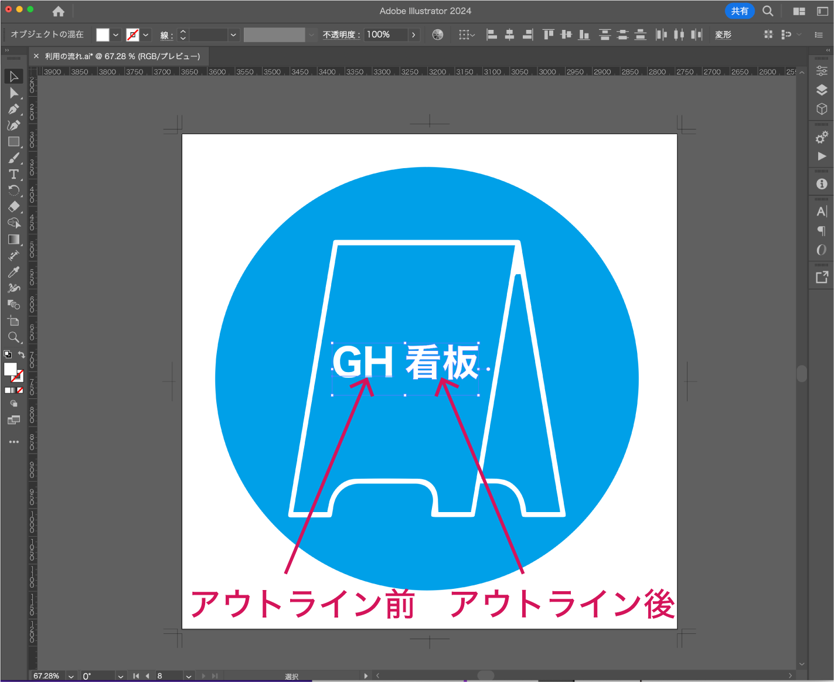Select the Rectangle tool
Image resolution: width=834 pixels, height=682 pixels.
pos(13,142)
